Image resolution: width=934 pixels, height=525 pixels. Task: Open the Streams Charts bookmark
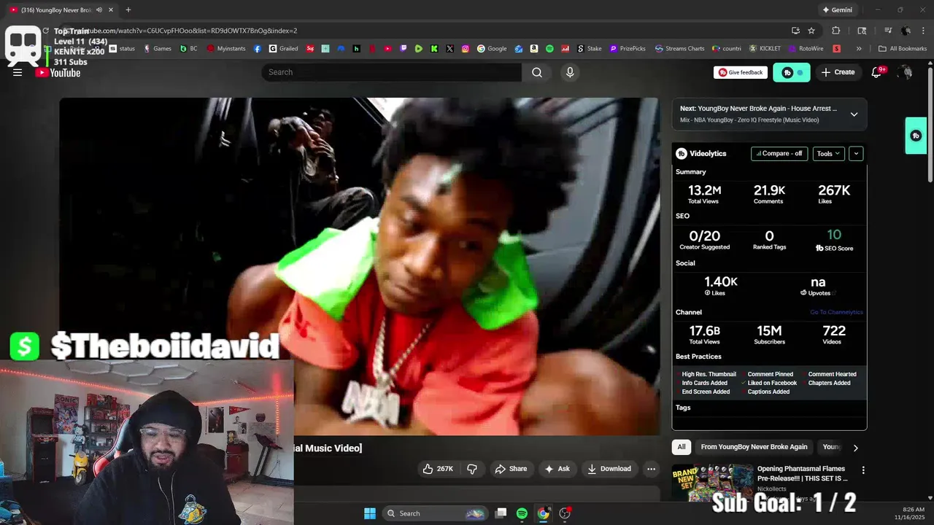(x=680, y=49)
